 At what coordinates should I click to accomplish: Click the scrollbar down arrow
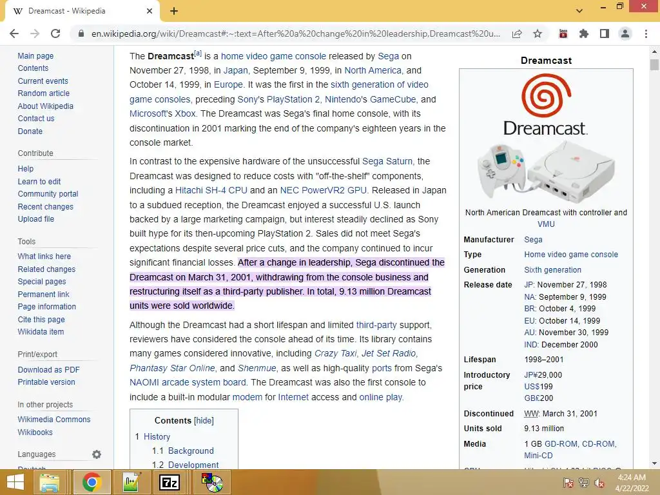(654, 463)
